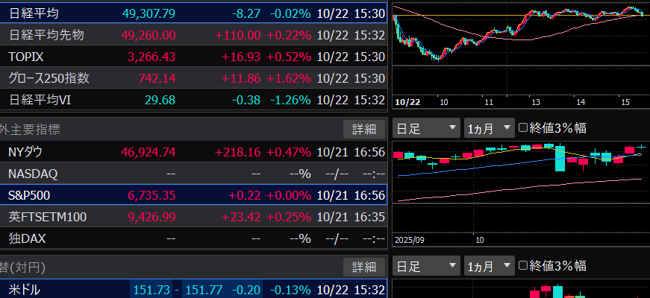The image size is (650, 298).
Task: Select the 独DAX row
Action: click(x=193, y=238)
